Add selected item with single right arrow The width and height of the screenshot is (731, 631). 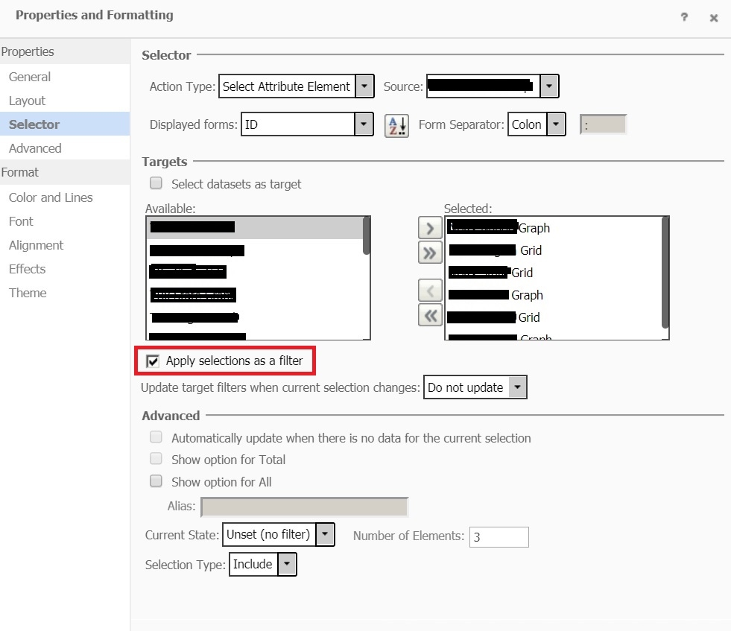coord(430,229)
